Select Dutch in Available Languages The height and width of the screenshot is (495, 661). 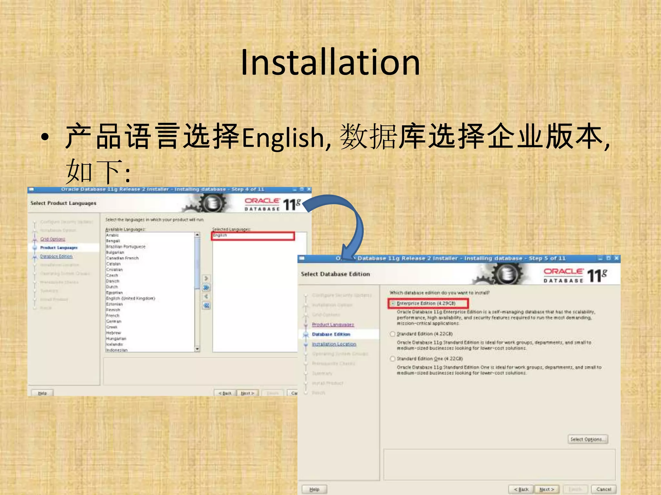pyautogui.click(x=112, y=287)
